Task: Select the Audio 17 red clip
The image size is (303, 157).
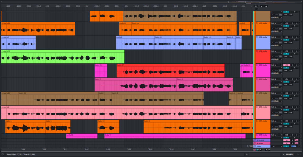Action: coord(170,71)
